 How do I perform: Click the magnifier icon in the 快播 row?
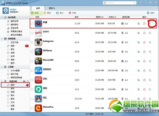[150, 24]
